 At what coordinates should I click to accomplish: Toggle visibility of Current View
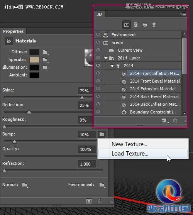tap(98, 50)
